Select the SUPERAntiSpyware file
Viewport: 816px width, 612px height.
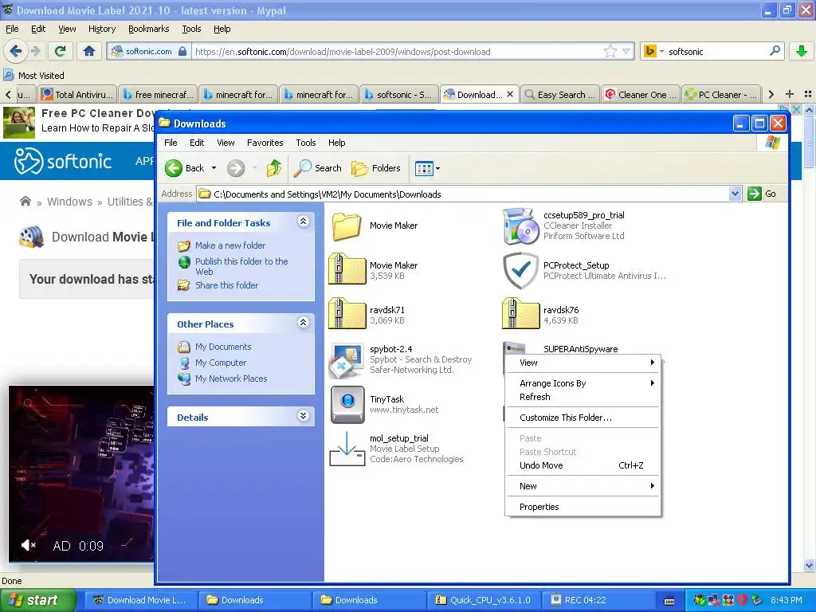click(x=580, y=349)
